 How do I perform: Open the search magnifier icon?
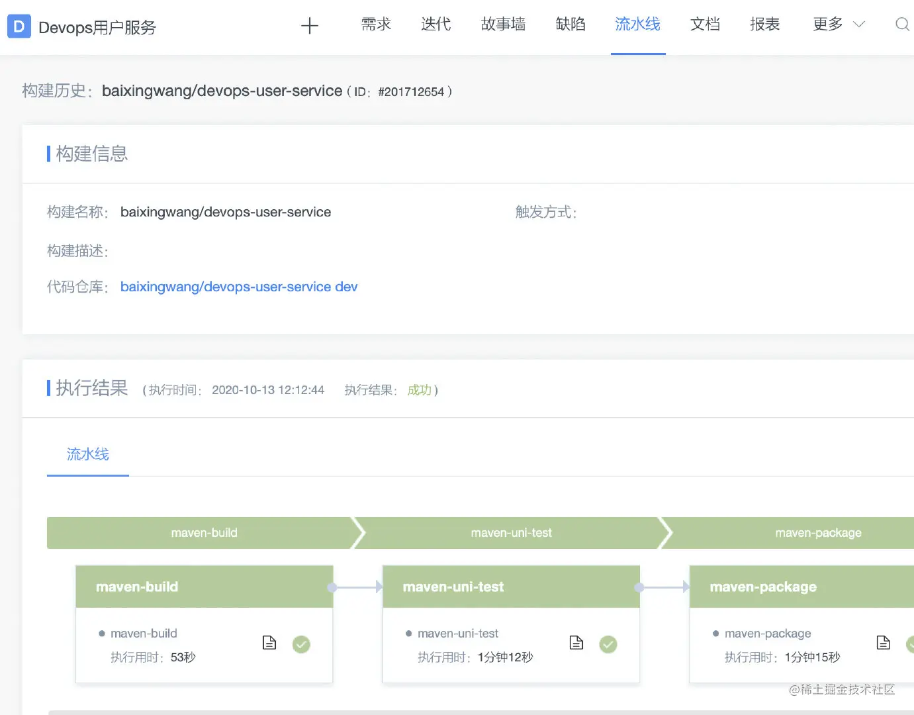(x=902, y=24)
